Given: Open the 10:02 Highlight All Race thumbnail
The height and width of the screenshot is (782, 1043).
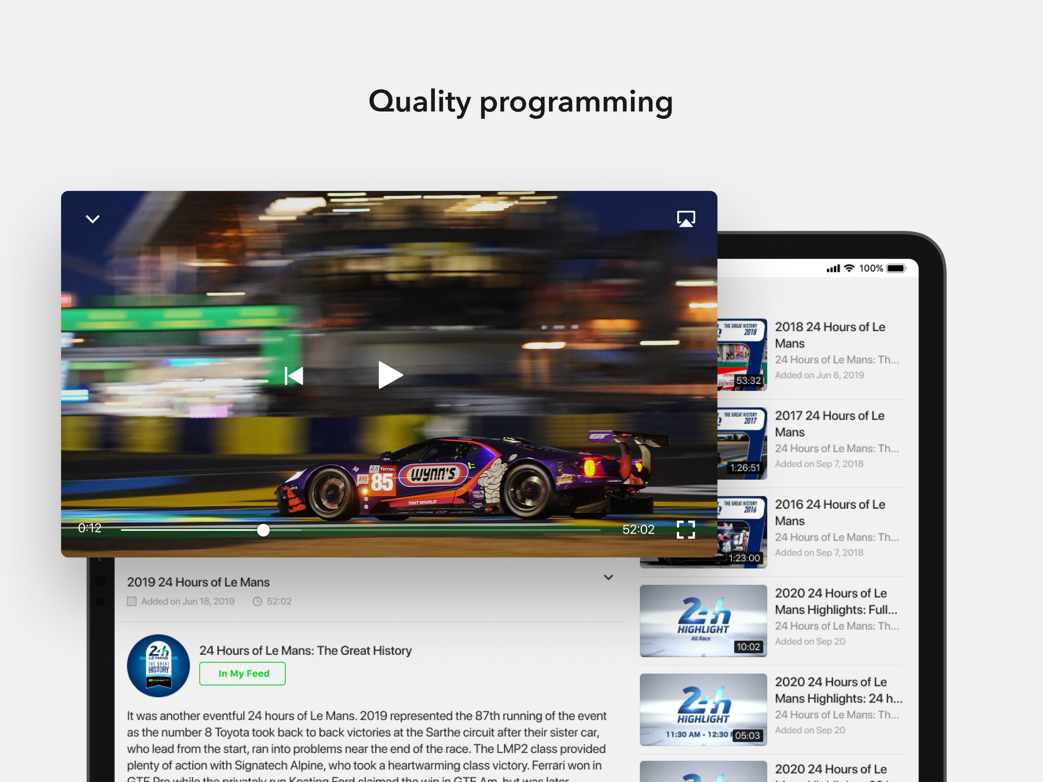Looking at the screenshot, I should [x=703, y=621].
